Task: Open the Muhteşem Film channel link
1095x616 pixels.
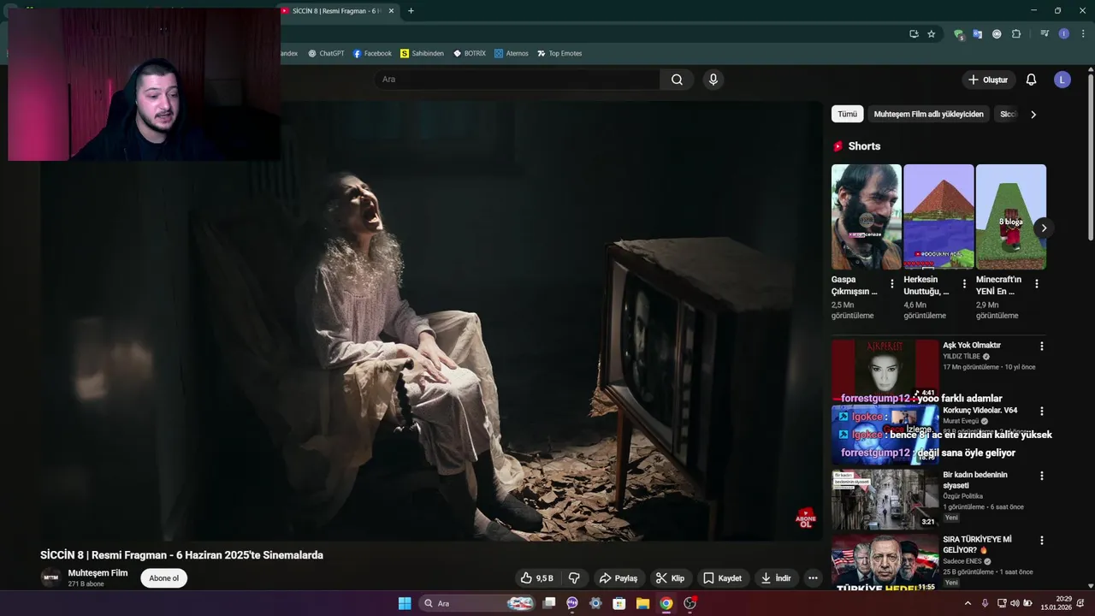Action: click(98, 573)
